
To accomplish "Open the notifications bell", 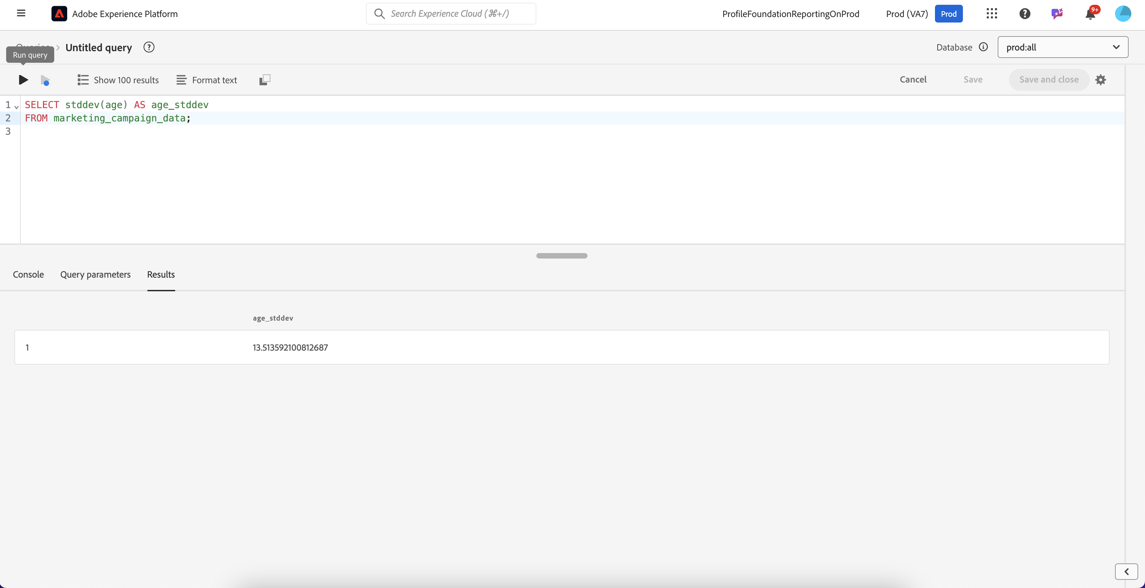I will click(1090, 14).
